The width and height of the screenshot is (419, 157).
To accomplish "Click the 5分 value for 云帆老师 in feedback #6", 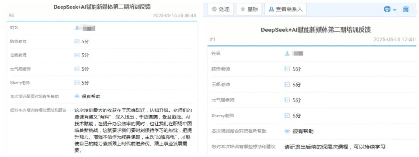I will (x=85, y=55).
